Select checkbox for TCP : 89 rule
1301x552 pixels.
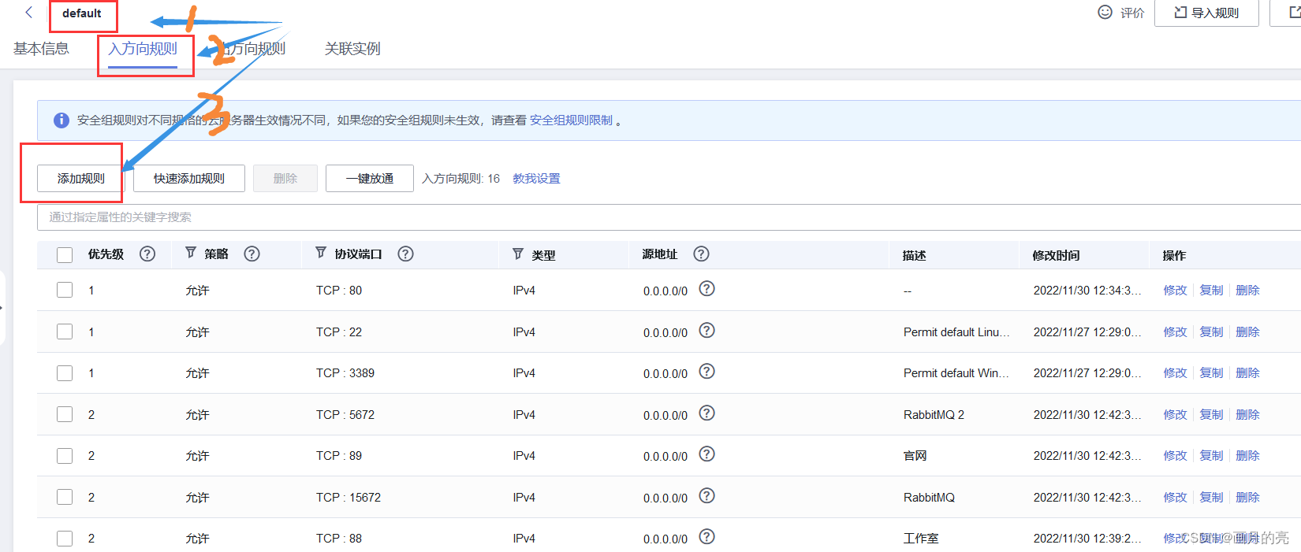tap(65, 456)
